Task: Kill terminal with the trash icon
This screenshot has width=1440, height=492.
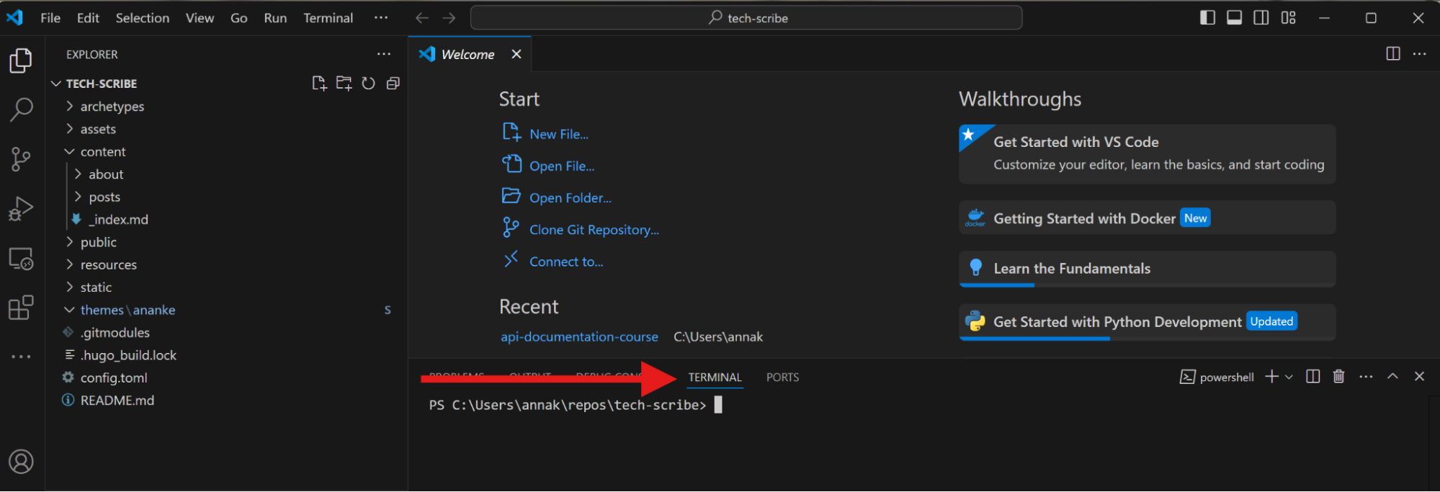Action: (1339, 377)
